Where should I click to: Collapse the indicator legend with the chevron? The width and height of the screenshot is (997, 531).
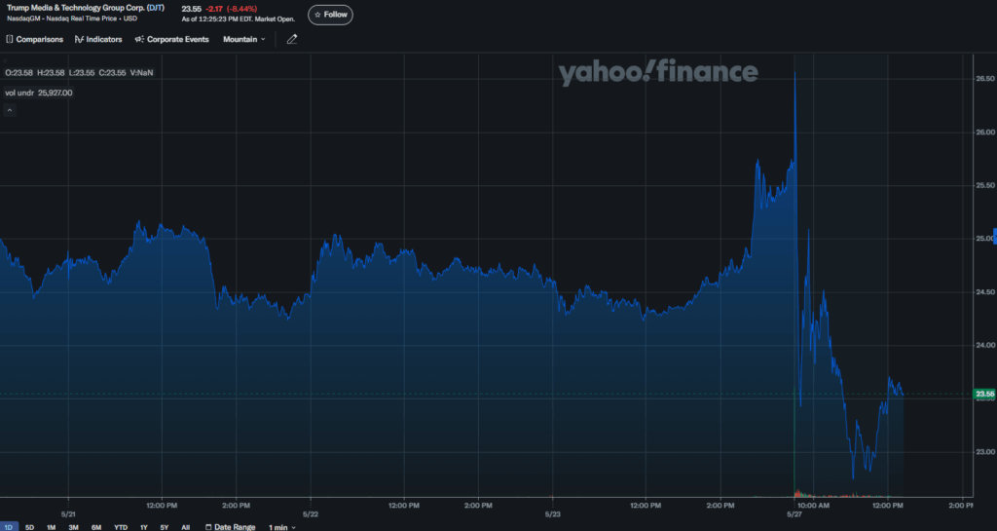pos(10,110)
